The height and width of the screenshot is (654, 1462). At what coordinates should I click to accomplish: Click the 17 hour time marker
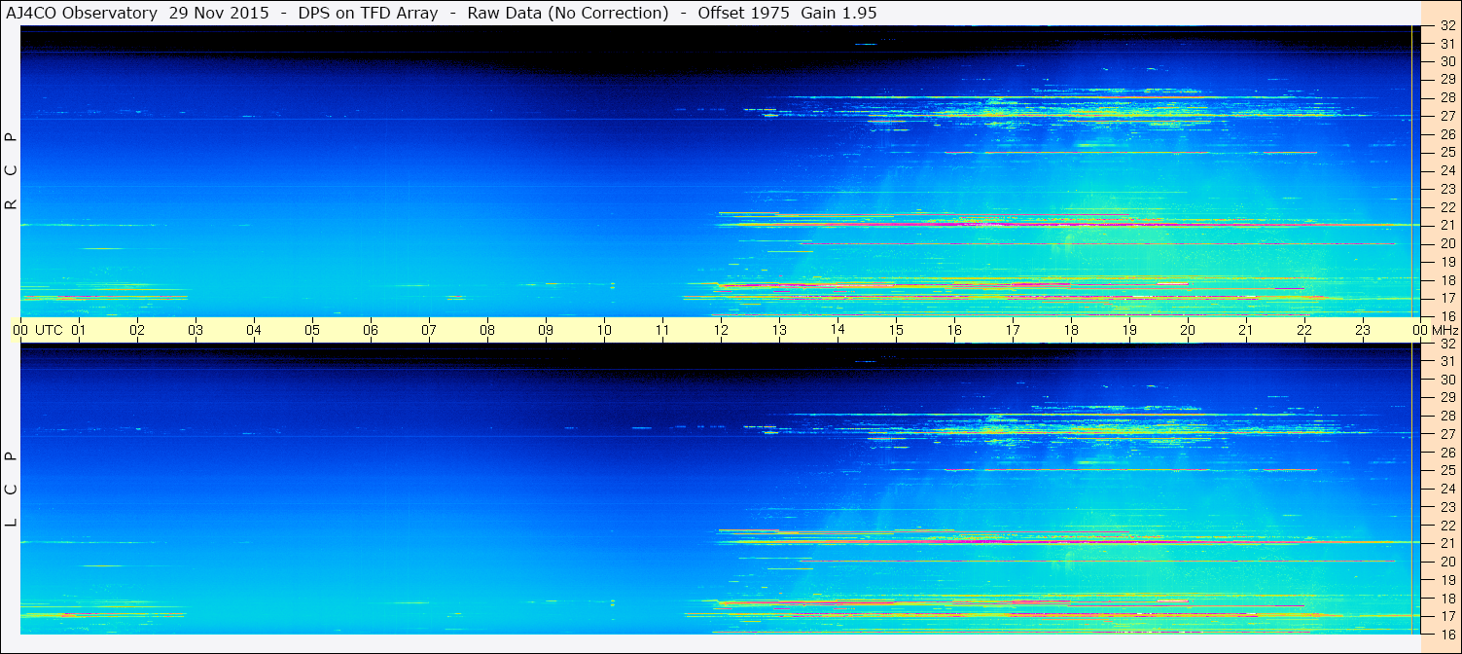pyautogui.click(x=1013, y=330)
